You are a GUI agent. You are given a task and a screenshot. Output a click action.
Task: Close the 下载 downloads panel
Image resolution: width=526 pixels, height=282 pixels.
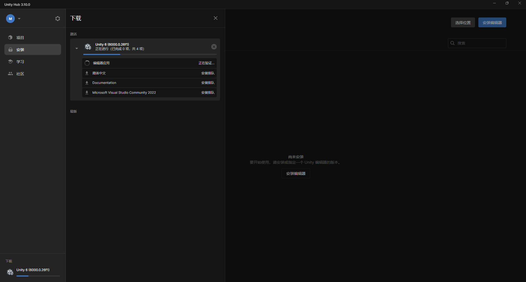click(216, 18)
